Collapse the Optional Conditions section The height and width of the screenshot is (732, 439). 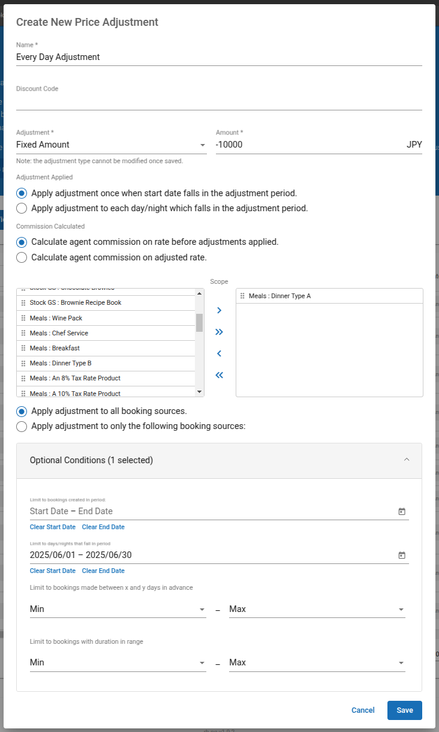[407, 460]
